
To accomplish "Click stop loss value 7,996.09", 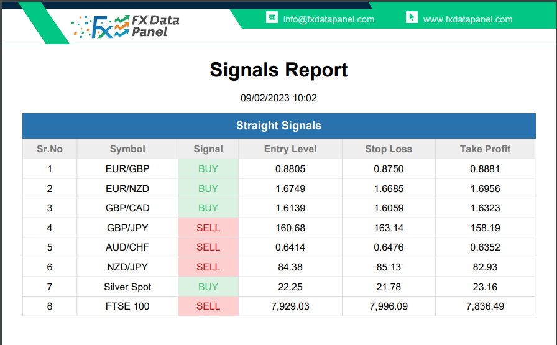I will [x=389, y=306].
